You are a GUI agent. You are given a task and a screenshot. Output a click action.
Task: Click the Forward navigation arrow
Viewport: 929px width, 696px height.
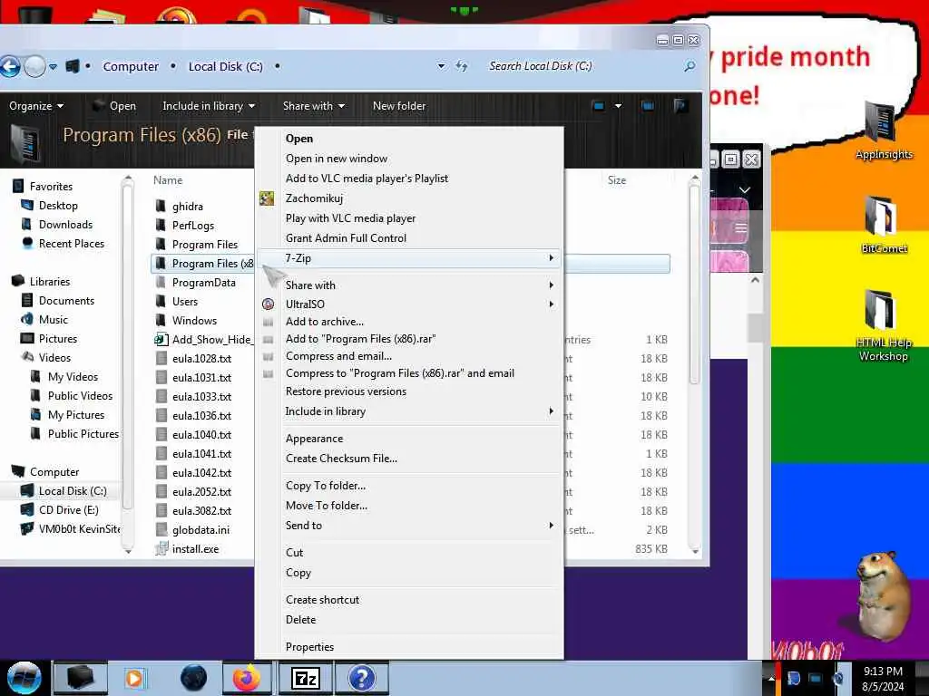click(35, 66)
